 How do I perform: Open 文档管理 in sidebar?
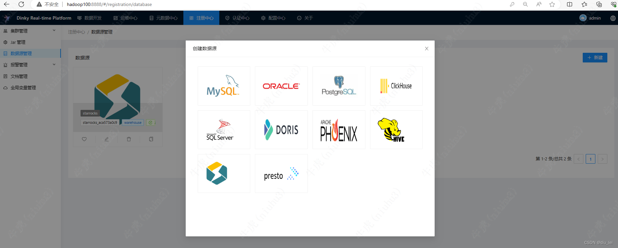[30, 76]
